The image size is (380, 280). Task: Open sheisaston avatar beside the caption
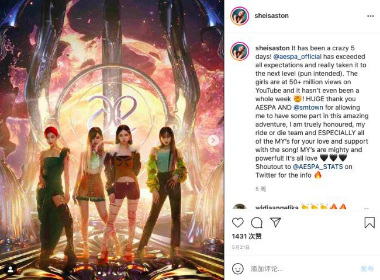click(240, 51)
